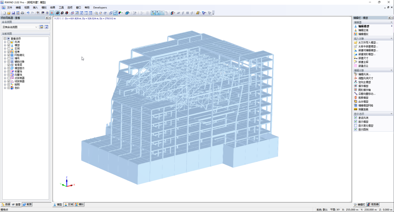Image resolution: width=394 pixels, height=212 pixels.
Task: Click 新建可编辑模型... link
Action: [368, 50]
